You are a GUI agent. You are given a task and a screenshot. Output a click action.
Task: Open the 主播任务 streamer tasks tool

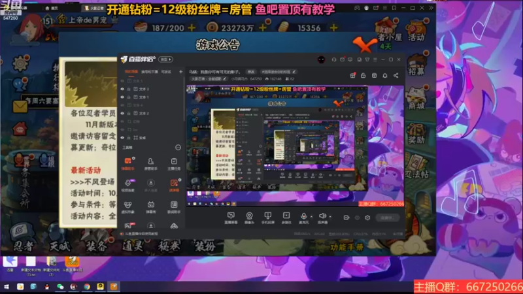[174, 164]
